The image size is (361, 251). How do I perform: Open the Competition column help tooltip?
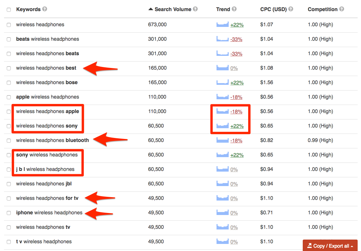point(342,9)
